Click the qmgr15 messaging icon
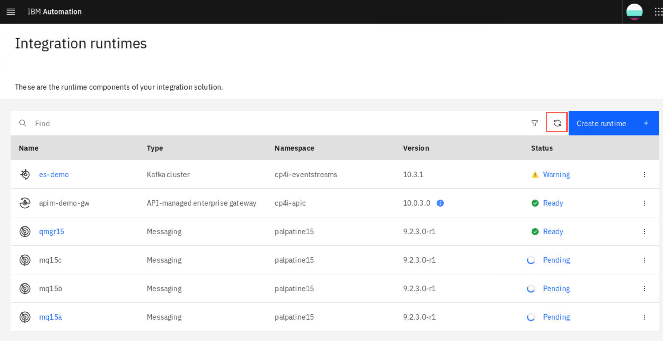Image resolution: width=663 pixels, height=341 pixels. (25, 232)
